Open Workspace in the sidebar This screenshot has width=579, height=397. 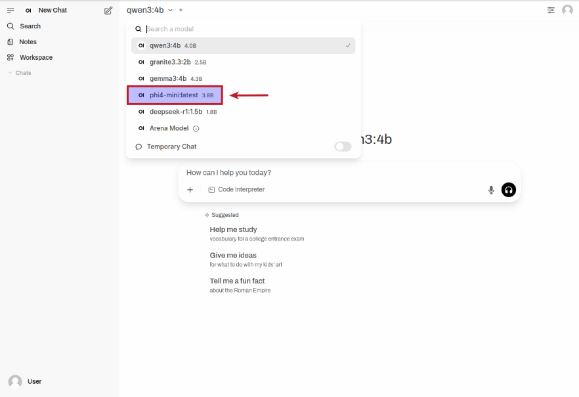(35, 58)
